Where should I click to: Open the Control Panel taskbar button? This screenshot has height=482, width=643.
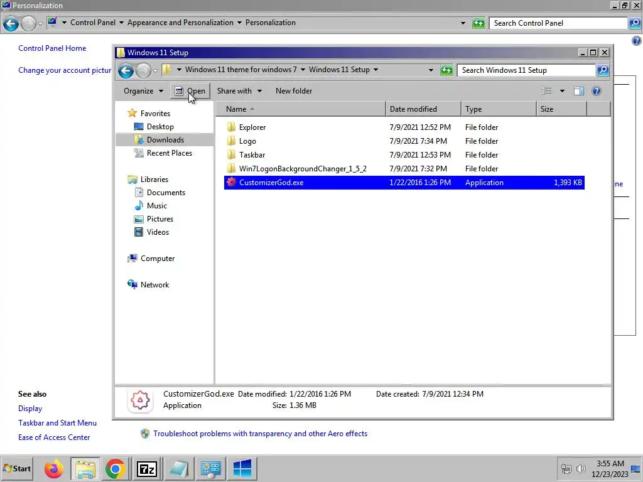(211, 468)
